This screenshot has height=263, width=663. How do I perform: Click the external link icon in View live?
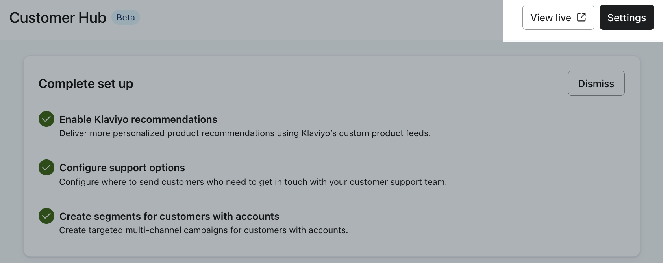point(582,17)
